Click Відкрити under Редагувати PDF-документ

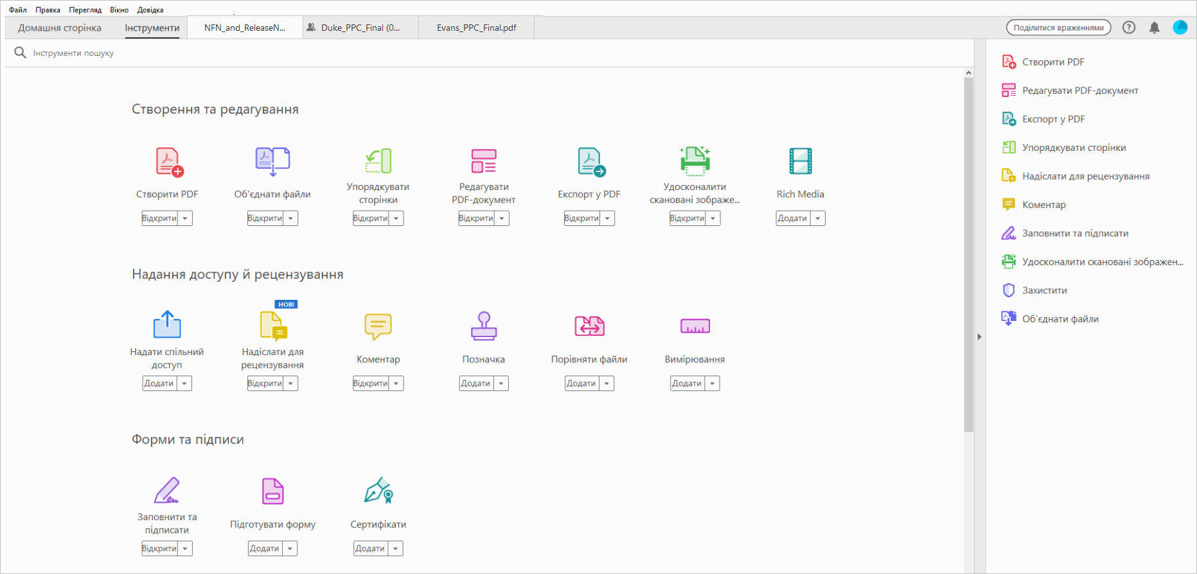[x=476, y=218]
